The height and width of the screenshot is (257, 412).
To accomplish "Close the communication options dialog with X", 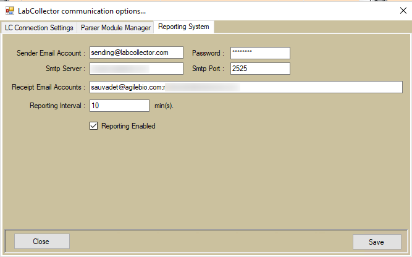I will point(403,11).
